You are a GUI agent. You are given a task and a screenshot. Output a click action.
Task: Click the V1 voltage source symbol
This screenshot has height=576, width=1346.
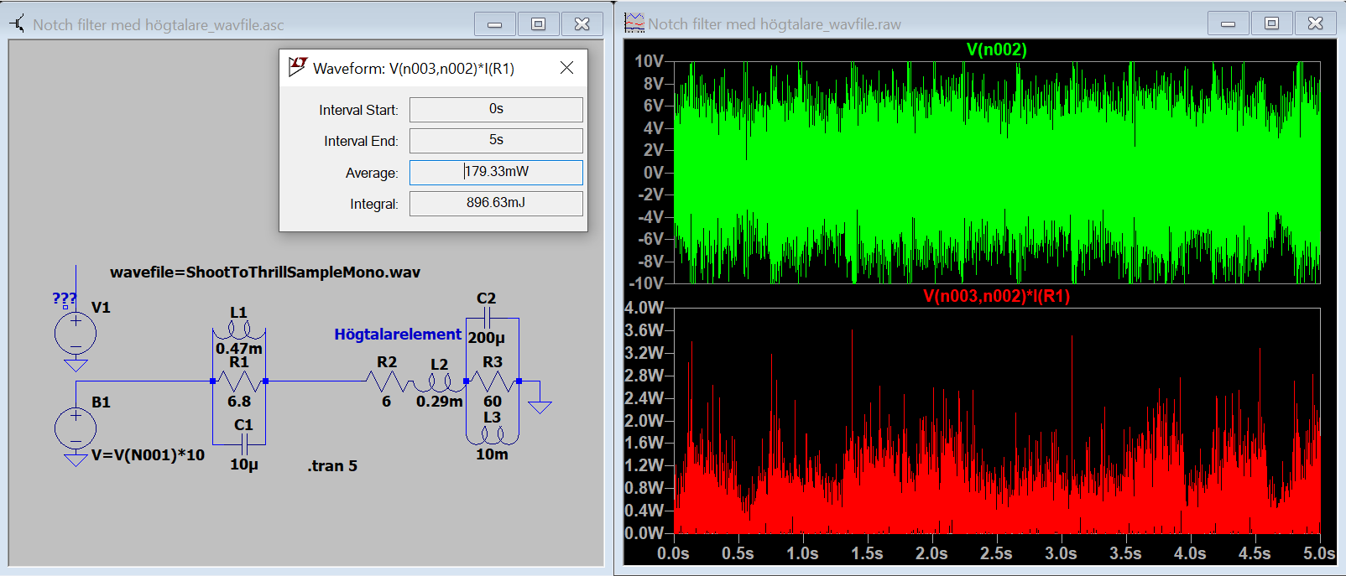click(x=76, y=334)
